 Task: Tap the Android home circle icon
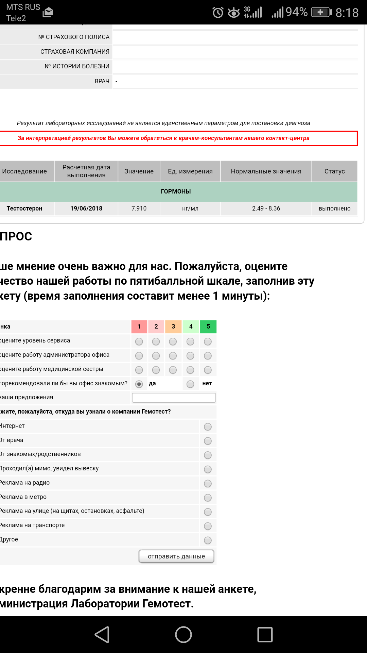click(183, 635)
